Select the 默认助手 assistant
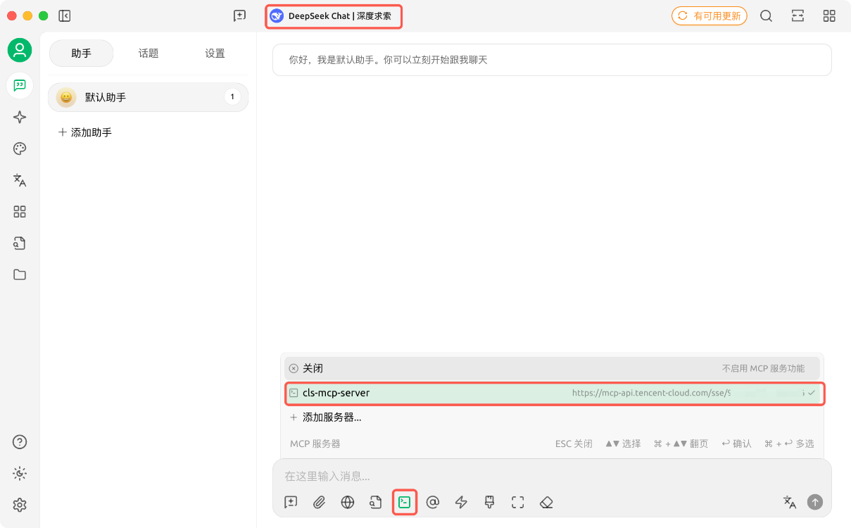This screenshot has height=528, width=851. coord(149,97)
